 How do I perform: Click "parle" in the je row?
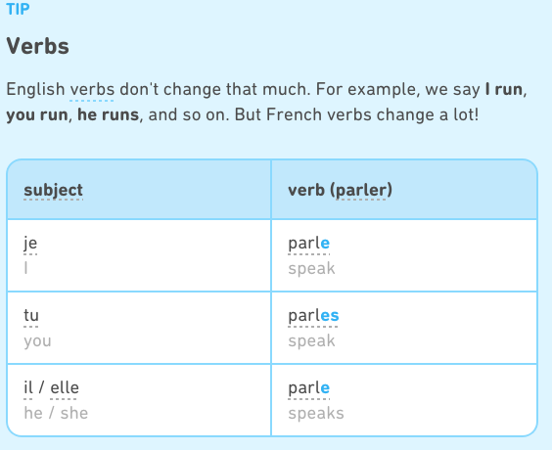pyautogui.click(x=308, y=244)
